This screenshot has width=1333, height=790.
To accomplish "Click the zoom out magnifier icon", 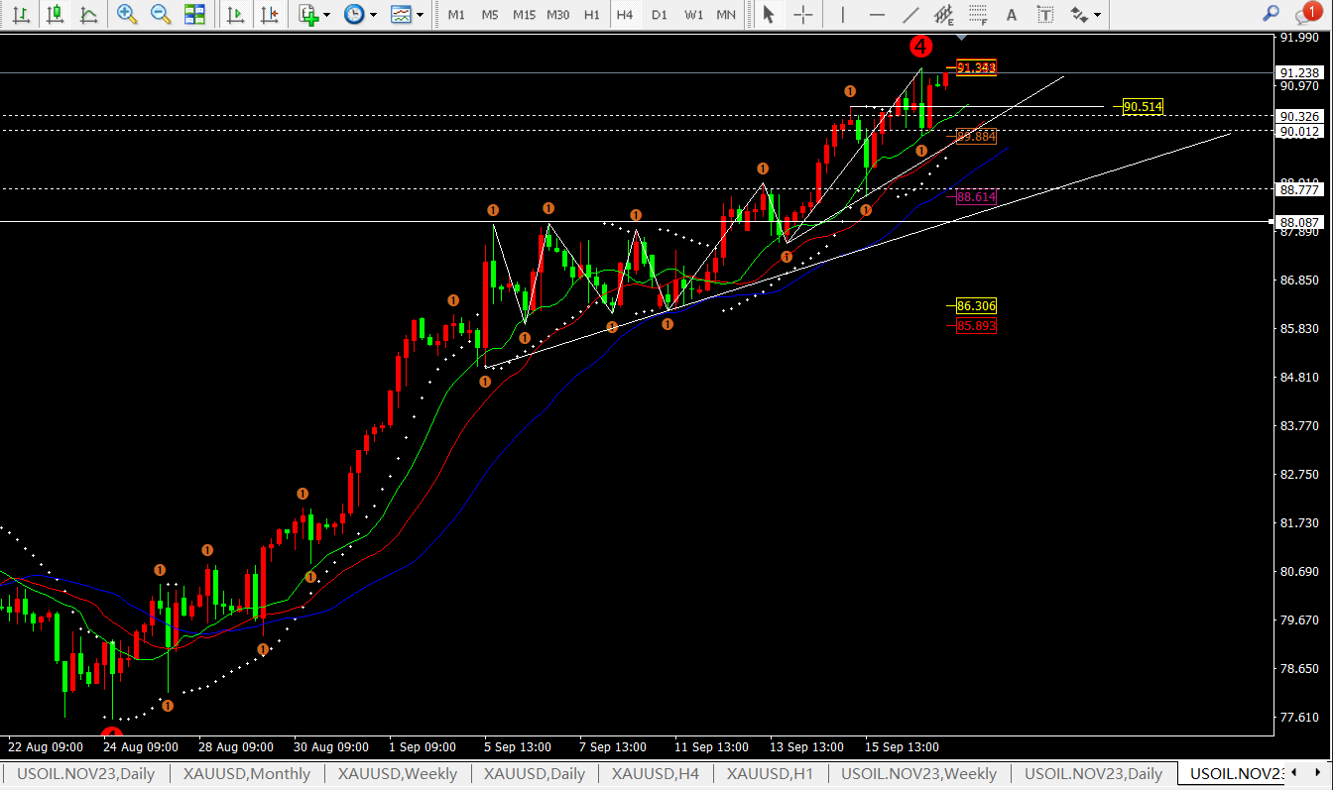I will (x=160, y=14).
